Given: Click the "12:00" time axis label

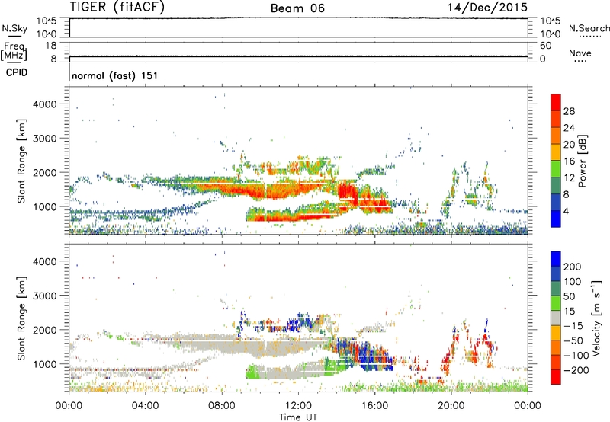Looking at the screenshot, I should [x=298, y=406].
